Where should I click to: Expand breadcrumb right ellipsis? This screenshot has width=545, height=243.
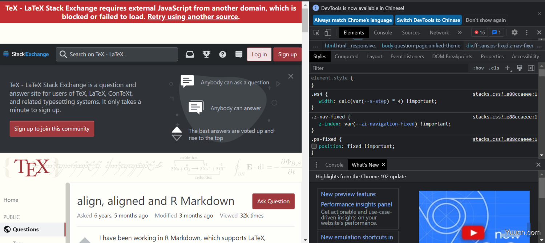pyautogui.click(x=540, y=46)
